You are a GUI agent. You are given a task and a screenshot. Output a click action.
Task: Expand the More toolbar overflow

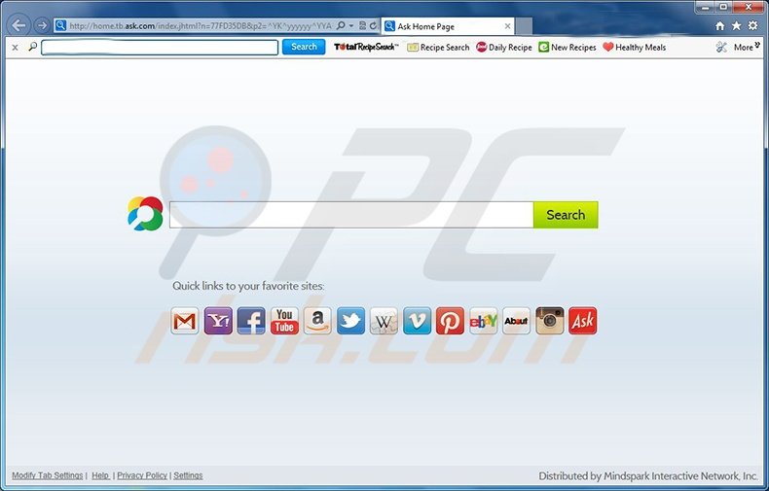click(747, 47)
